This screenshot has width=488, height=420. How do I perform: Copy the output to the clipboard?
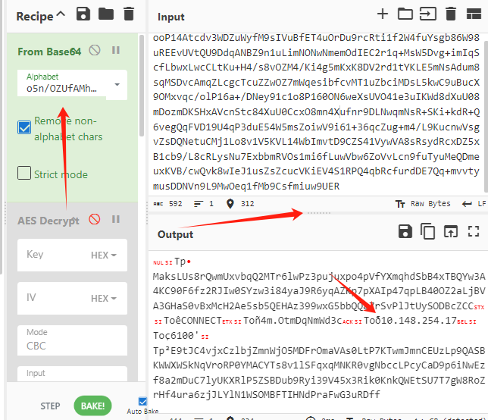click(x=428, y=231)
